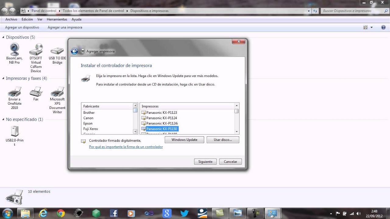Click the network signal tray icon
Image resolution: width=390 pixels, height=219 pixels.
(x=352, y=214)
